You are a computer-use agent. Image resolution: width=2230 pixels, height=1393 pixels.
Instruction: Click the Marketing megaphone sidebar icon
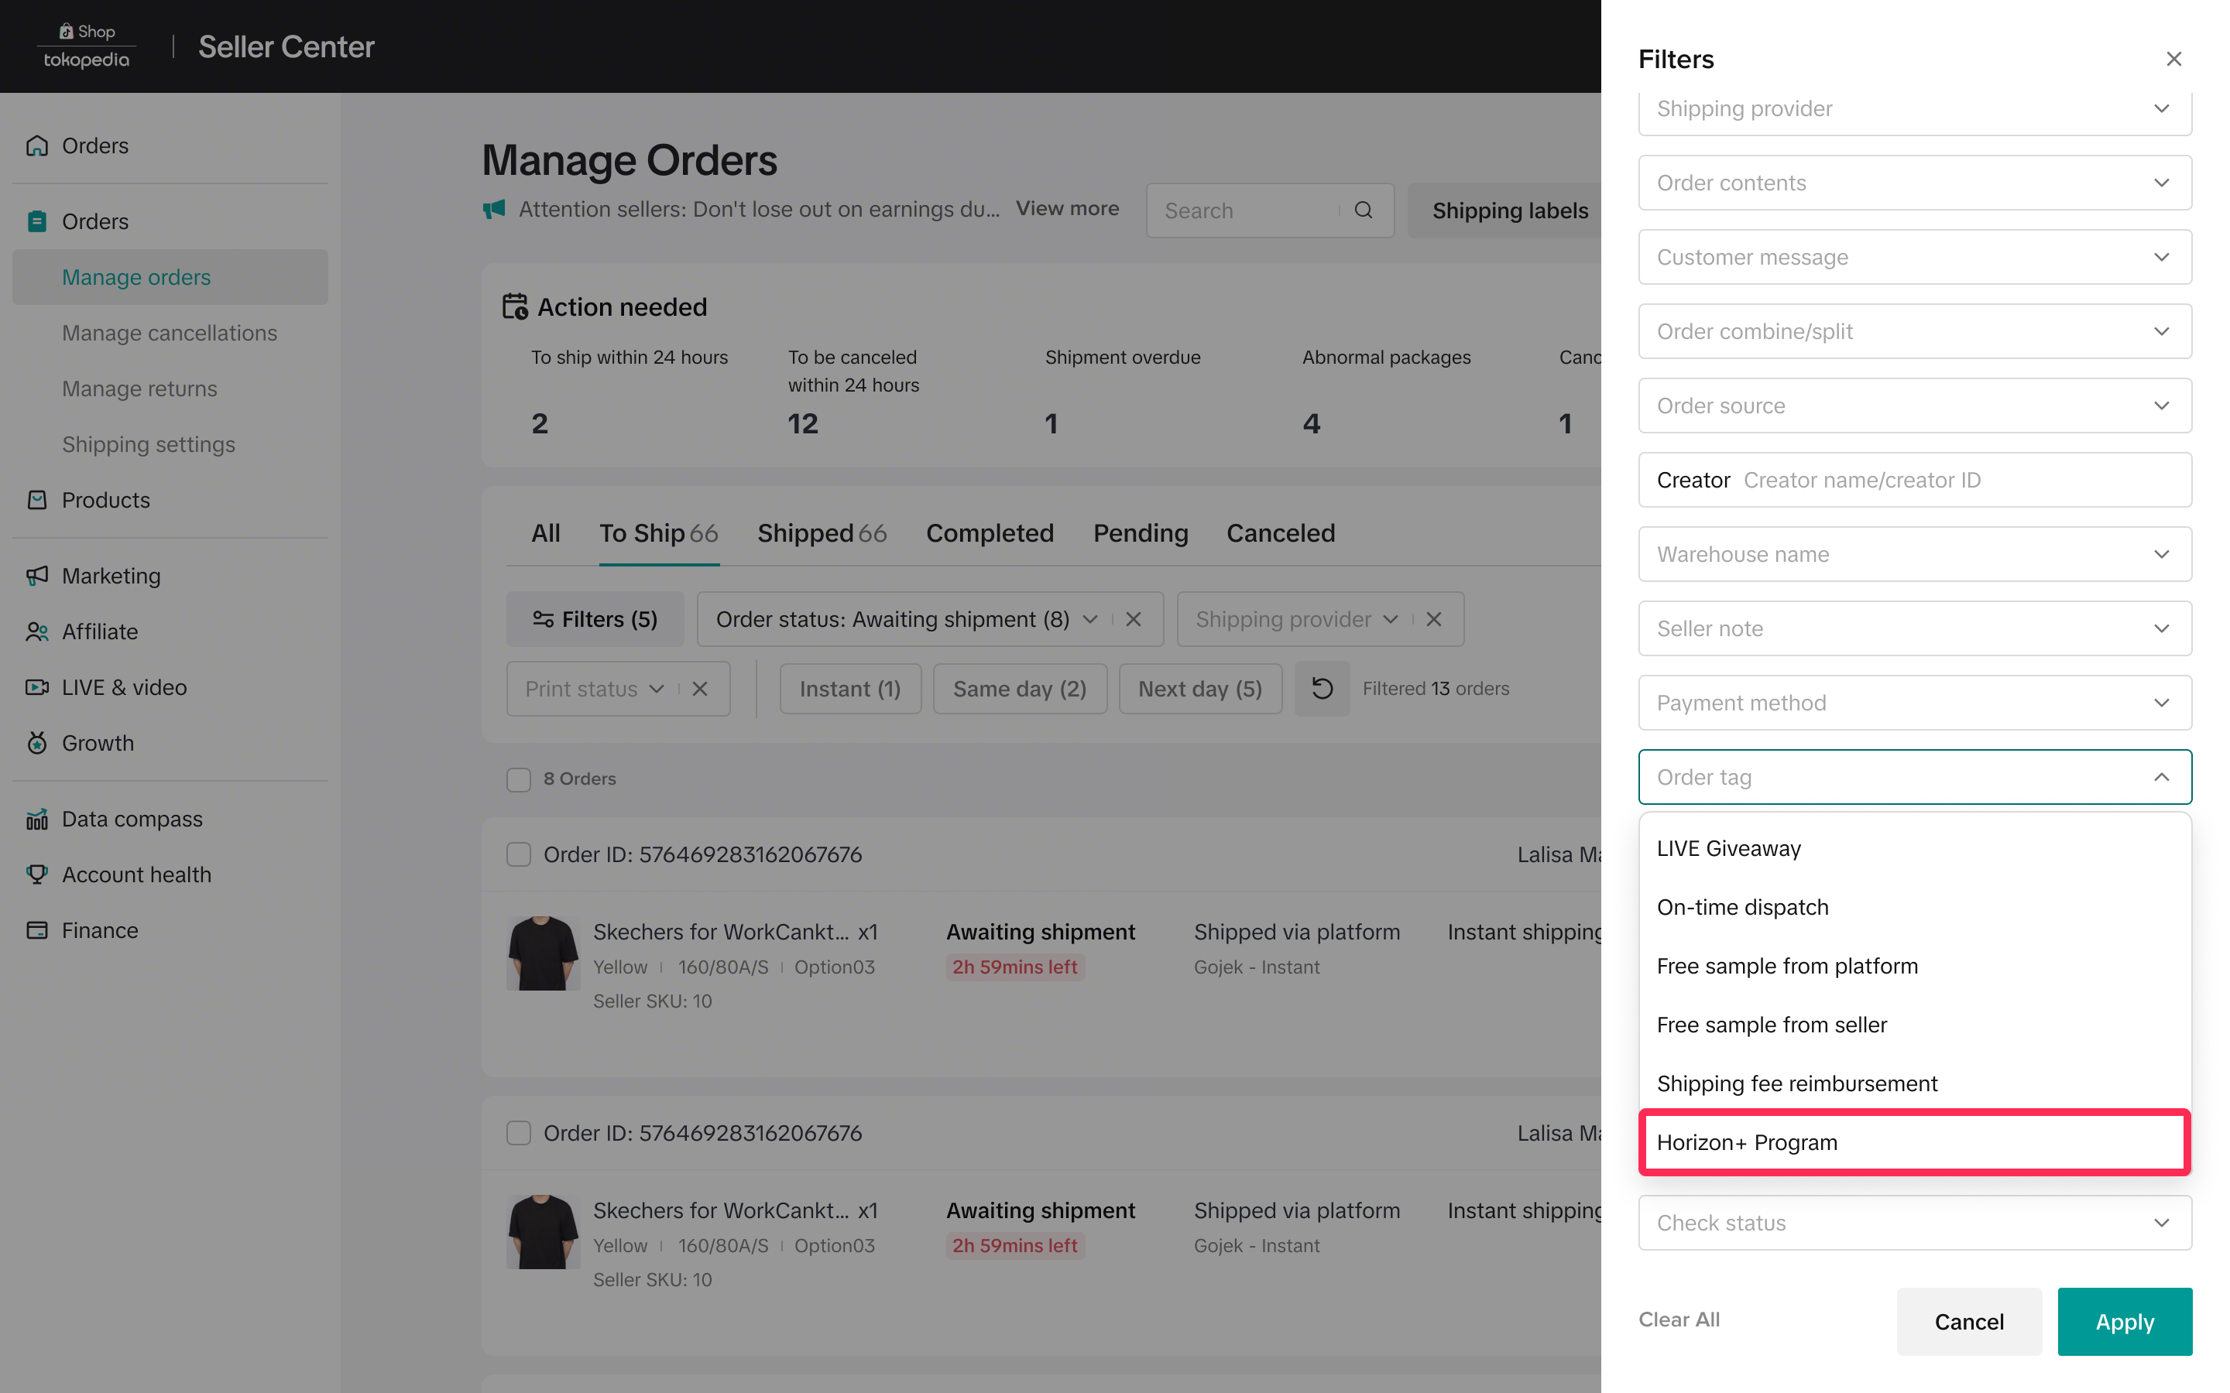[37, 576]
